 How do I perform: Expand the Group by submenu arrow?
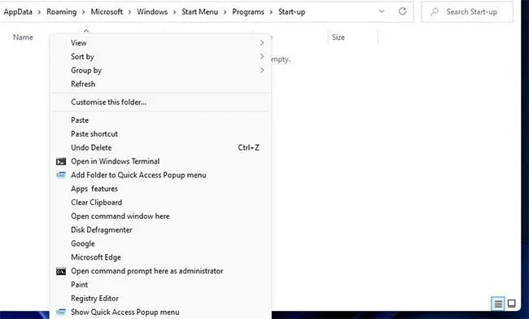coord(262,70)
